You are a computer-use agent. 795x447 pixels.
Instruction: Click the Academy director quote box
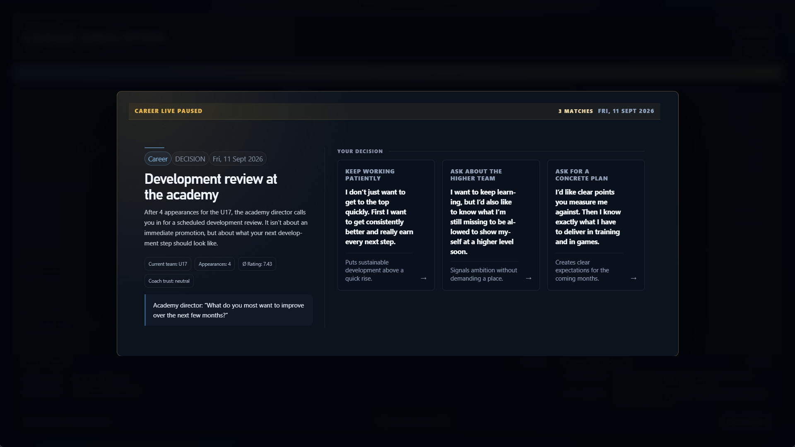pos(229,310)
